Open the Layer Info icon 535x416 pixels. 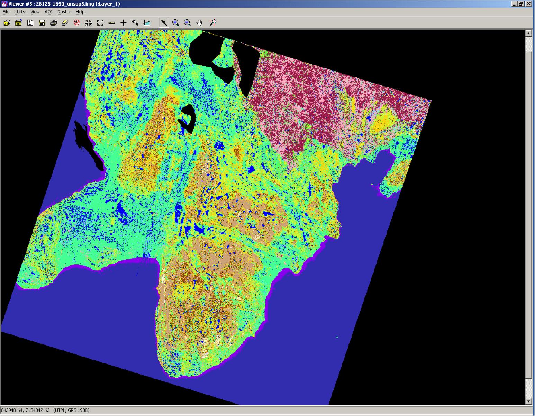point(30,23)
